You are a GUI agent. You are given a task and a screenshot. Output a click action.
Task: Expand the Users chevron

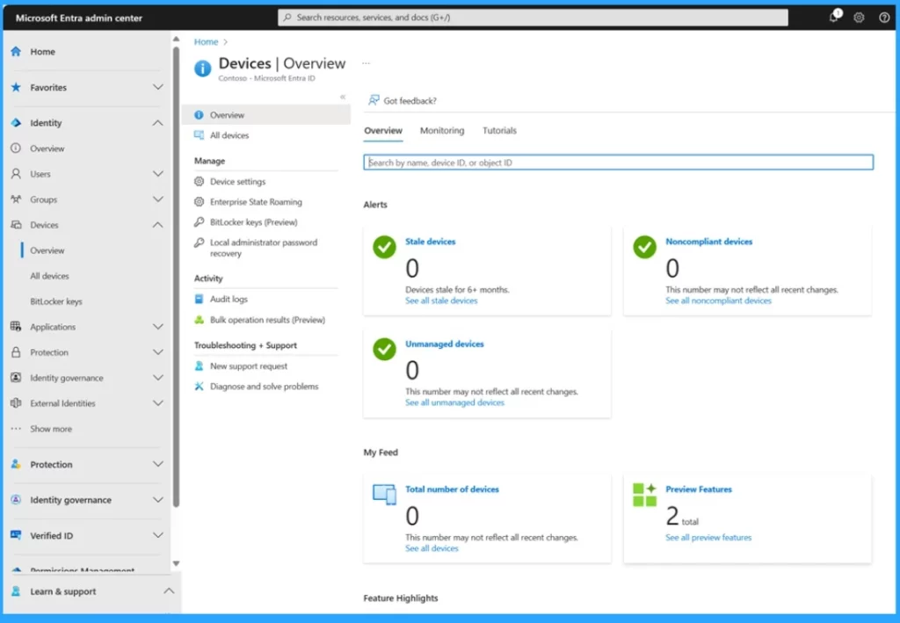[x=158, y=174]
